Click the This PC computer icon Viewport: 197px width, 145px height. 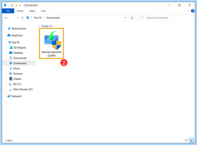(x=9, y=42)
